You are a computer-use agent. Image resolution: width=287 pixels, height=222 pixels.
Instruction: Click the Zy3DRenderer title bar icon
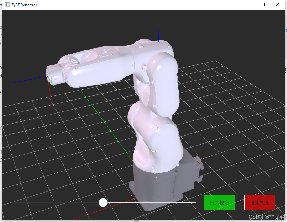pyautogui.click(x=7, y=5)
